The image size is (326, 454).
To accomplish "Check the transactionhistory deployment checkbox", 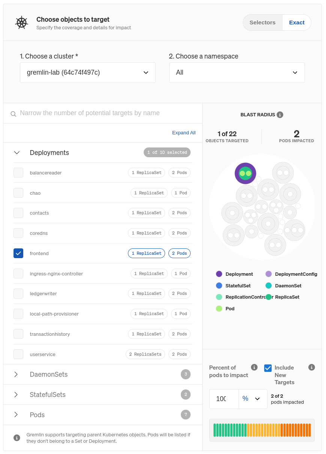I will coord(18,334).
